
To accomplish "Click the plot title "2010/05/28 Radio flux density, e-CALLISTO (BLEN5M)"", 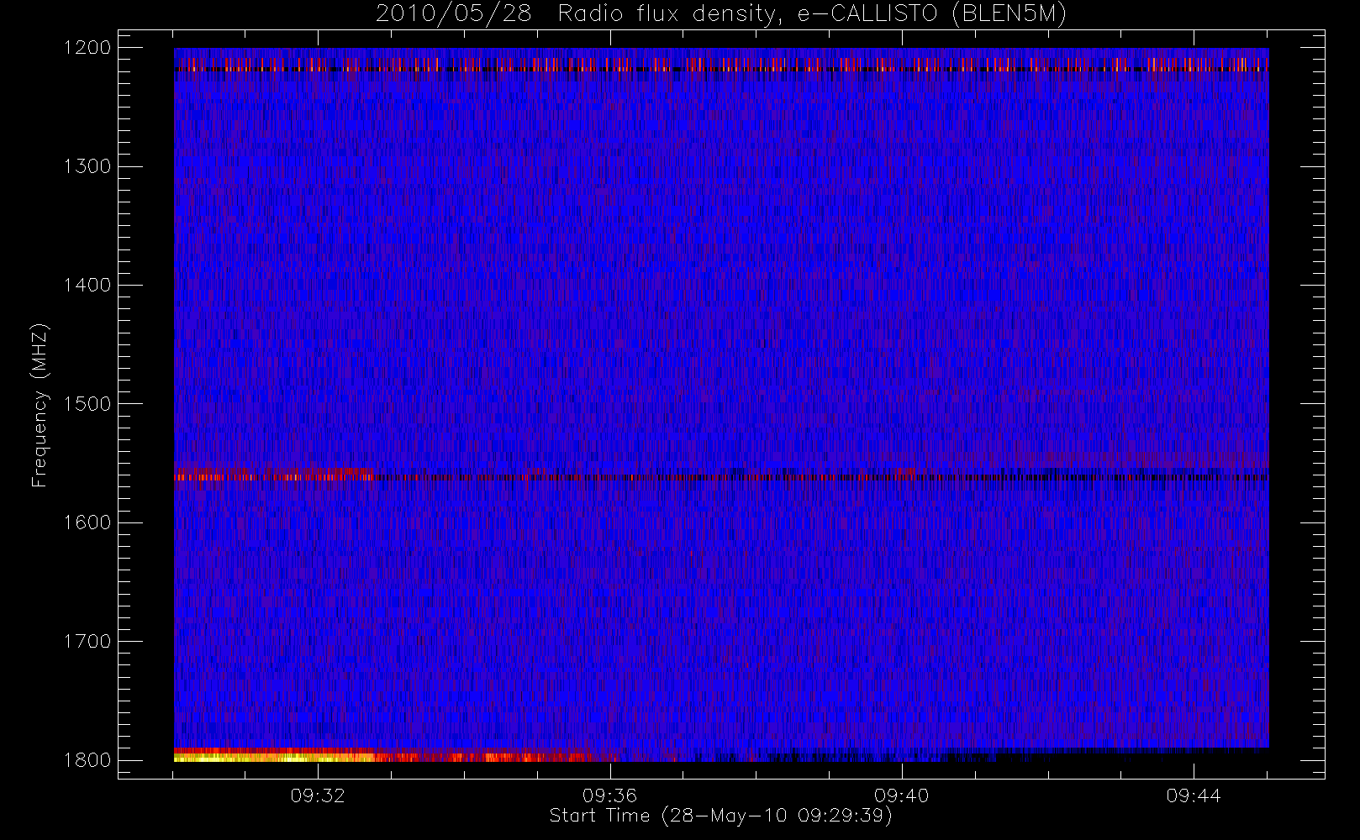I will pyautogui.click(x=721, y=14).
